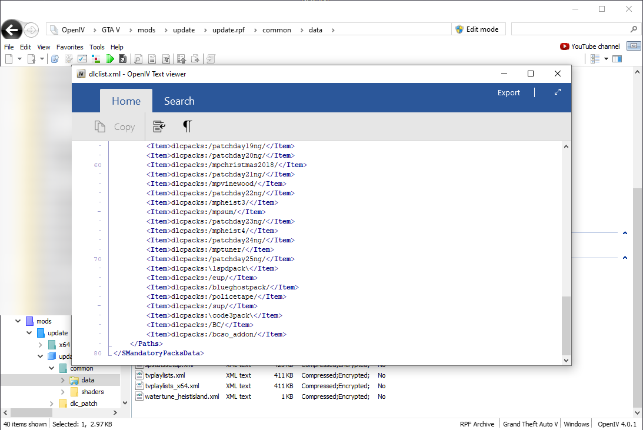This screenshot has height=430, width=643.
Task: Click the new file toolbar icon
Action: [9, 59]
